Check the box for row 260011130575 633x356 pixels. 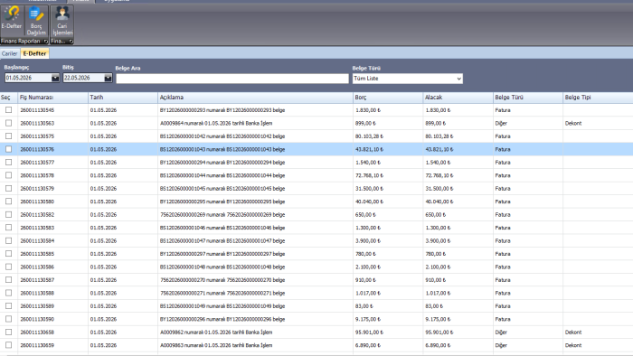tap(8, 136)
